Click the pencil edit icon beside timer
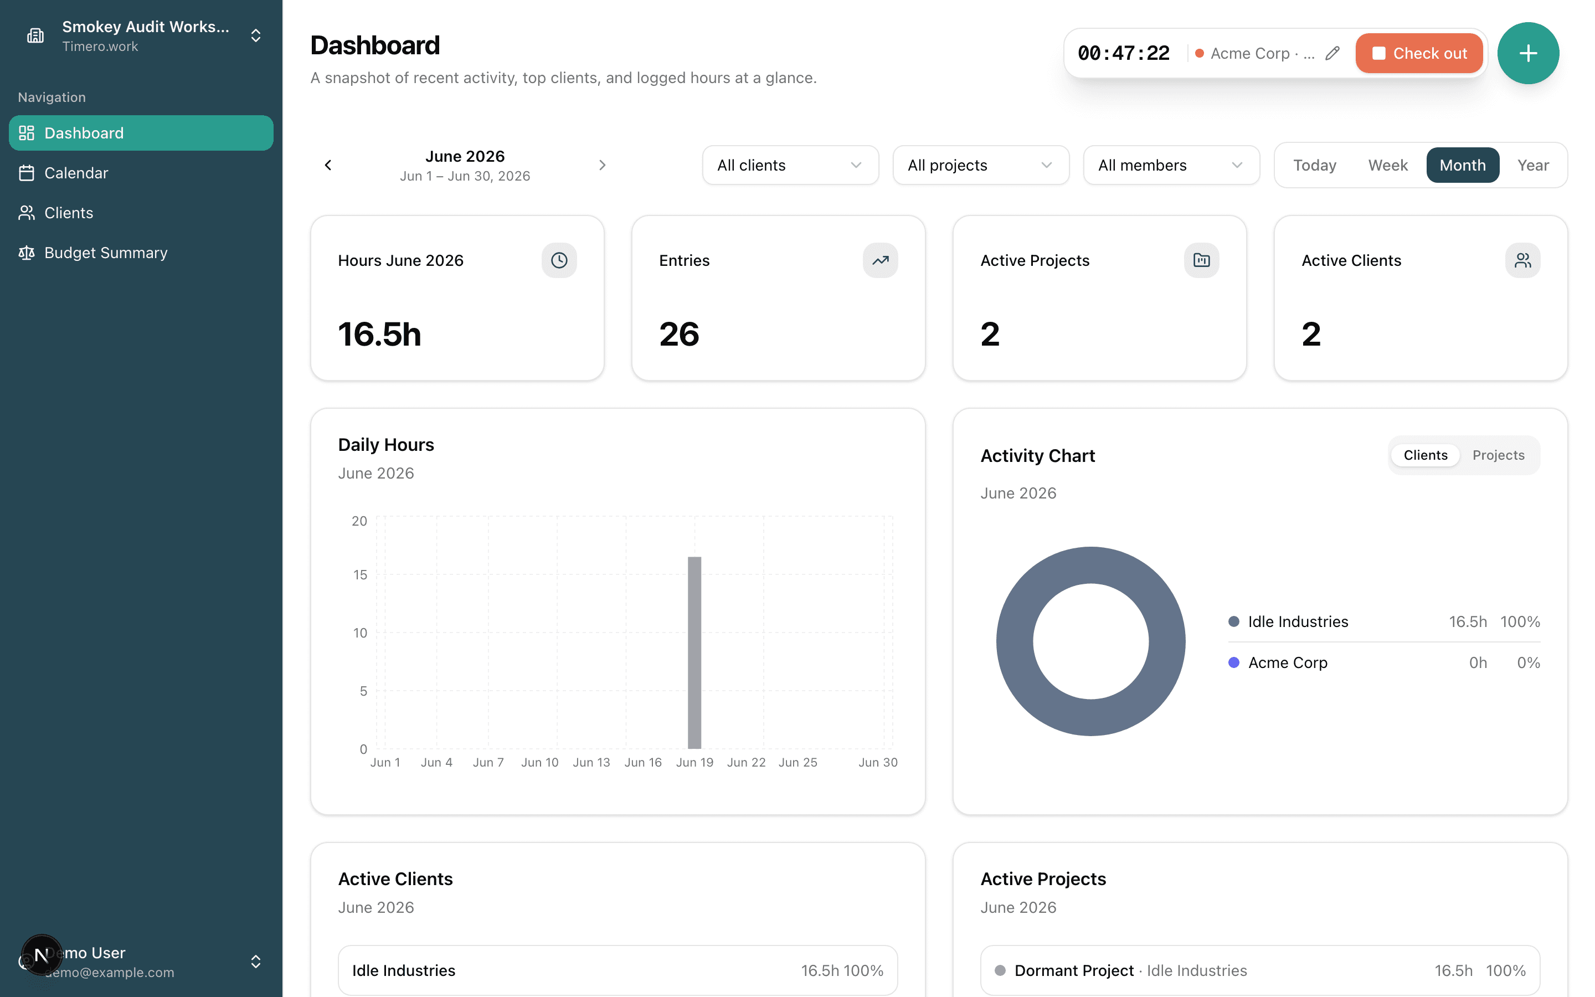This screenshot has height=997, width=1595. 1332,53
